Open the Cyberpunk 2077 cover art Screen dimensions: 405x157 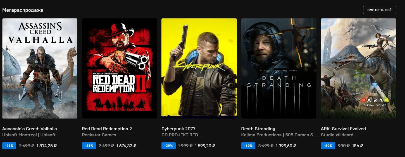point(199,68)
